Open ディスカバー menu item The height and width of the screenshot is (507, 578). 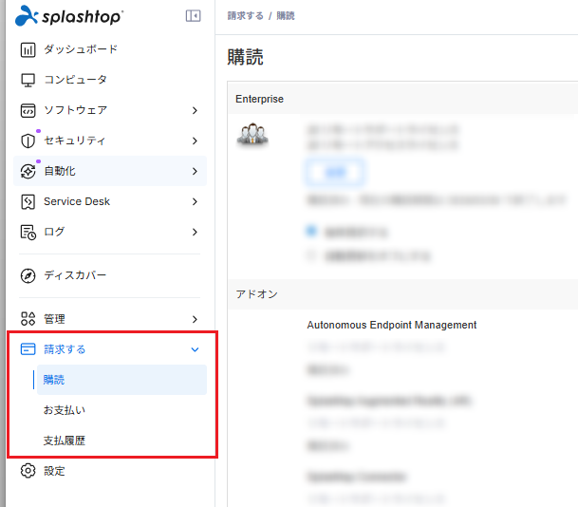110,275
